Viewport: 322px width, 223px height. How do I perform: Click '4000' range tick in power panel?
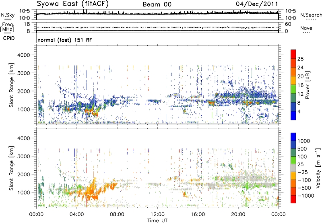[x=23, y=55]
